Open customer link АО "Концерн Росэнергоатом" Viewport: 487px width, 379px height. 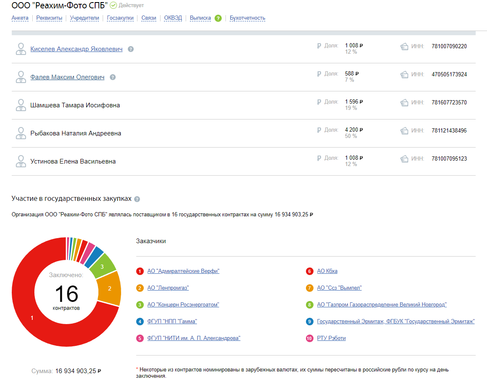(x=183, y=304)
